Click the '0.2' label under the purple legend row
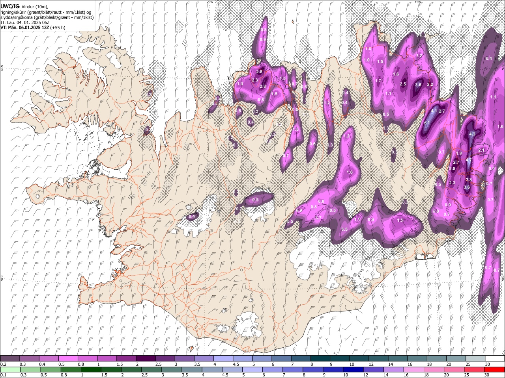The height and width of the screenshot is (378, 505). coord(3,364)
